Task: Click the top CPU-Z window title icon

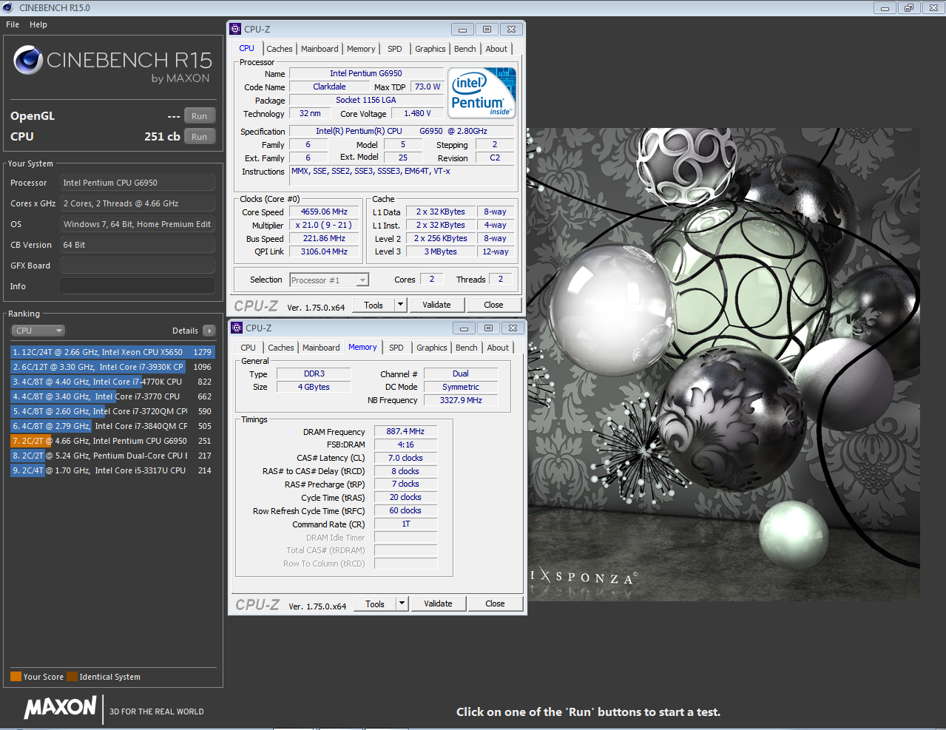Action: (x=236, y=30)
